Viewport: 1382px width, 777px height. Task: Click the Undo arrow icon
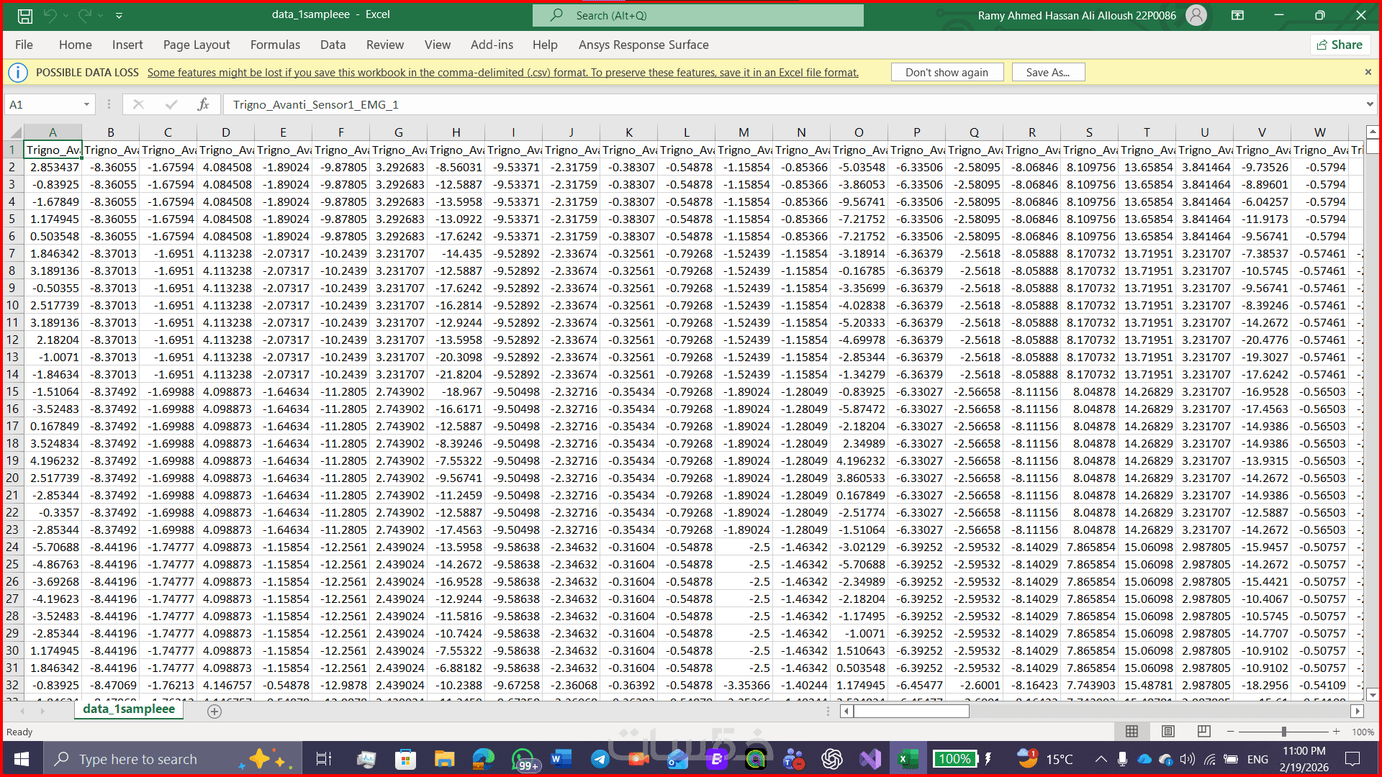(50, 15)
